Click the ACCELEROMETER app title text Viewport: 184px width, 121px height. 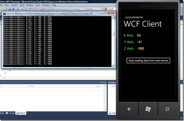tap(134, 17)
